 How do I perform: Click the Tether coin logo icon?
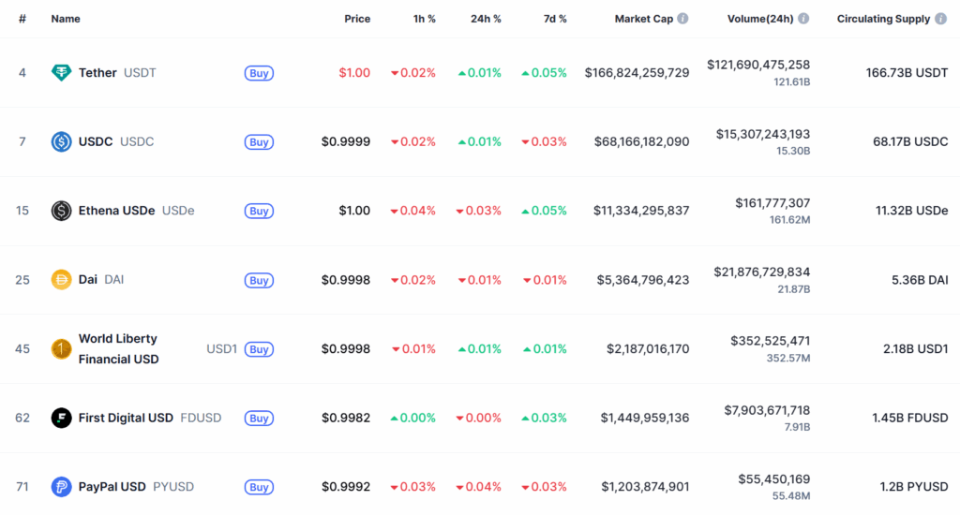point(61,72)
